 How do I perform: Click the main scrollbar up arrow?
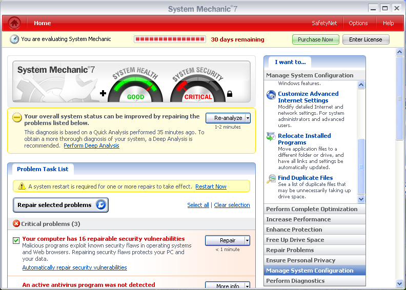click(399, 52)
